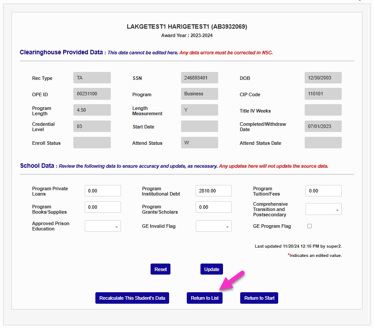Select the SSN field 246893401
This screenshot has height=328, width=374.
point(200,78)
